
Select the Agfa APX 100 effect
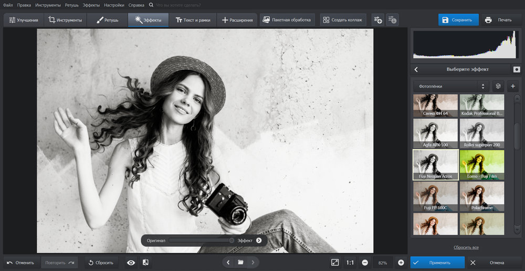click(x=435, y=133)
